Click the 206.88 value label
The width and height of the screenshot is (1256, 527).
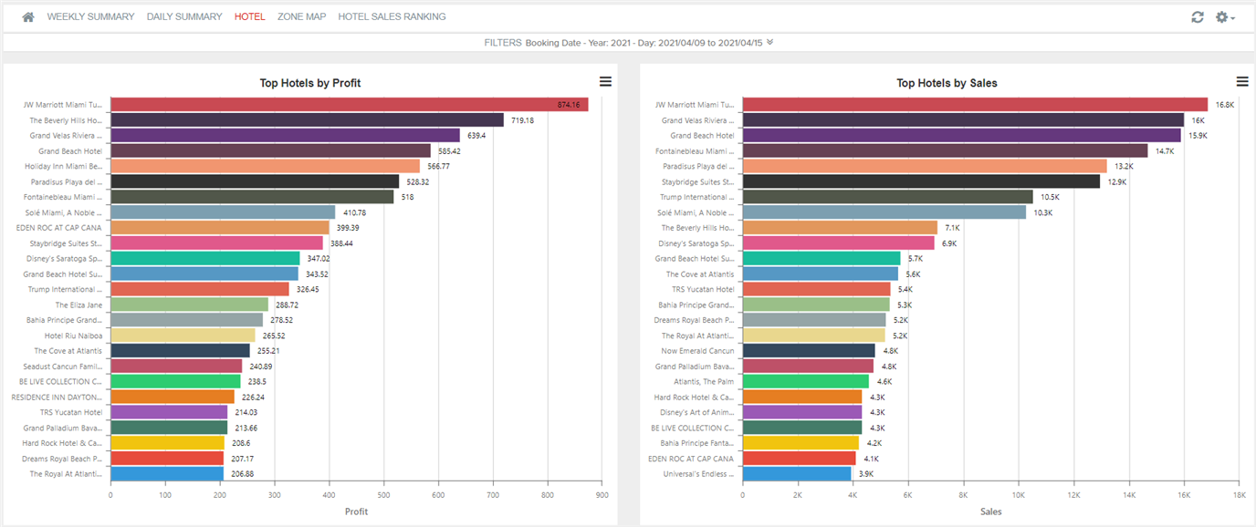pyautogui.click(x=243, y=474)
